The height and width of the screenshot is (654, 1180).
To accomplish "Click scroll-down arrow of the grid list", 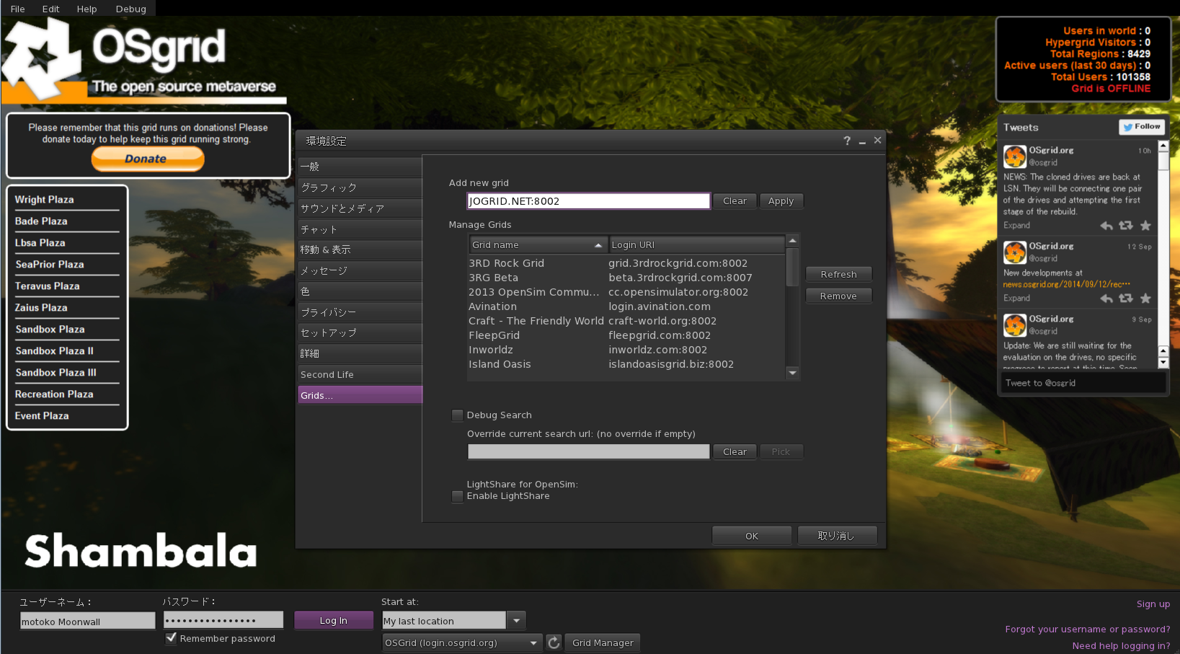I will tap(792, 373).
